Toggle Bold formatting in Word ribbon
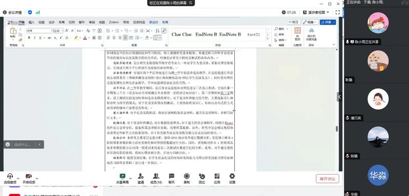 [x=29, y=38]
